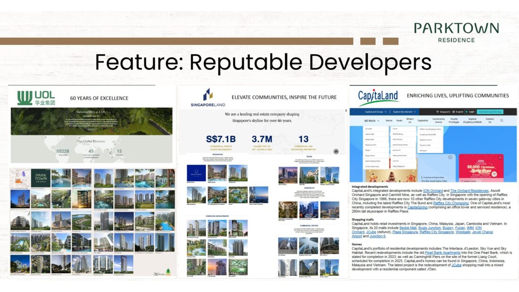The height and width of the screenshot is (292, 519).
Task: Select Tampines Mall in mall list
Action: pyautogui.click(x=425, y=145)
